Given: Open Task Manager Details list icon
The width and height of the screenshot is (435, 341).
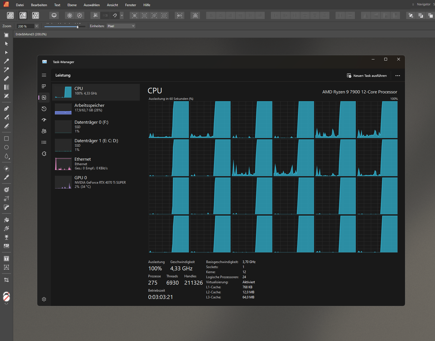Looking at the screenshot, I should [x=44, y=142].
